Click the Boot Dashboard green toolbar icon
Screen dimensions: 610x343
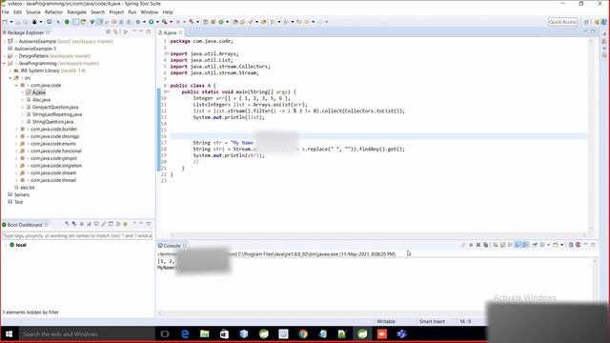pos(67,22)
